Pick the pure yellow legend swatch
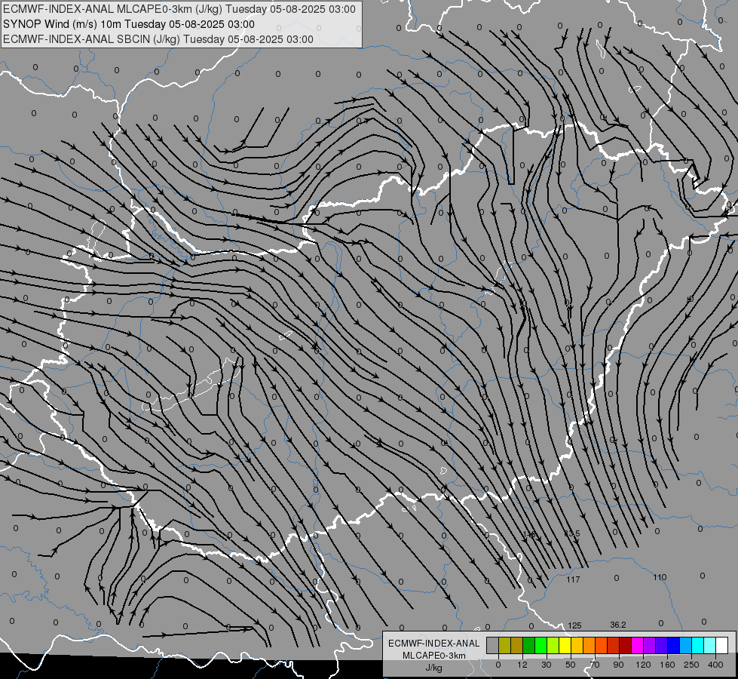The height and width of the screenshot is (679, 738). [x=565, y=645]
